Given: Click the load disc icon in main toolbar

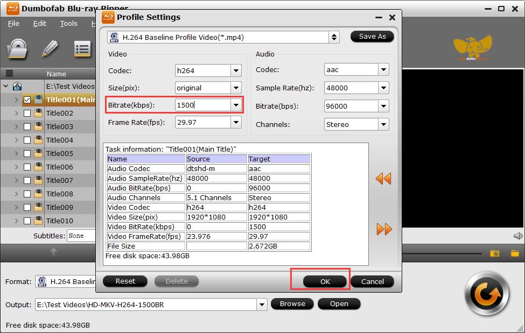Looking at the screenshot, I should 17,49.
